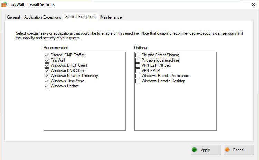This screenshot has height=160, width=259.
Task: Toggle Windows DNS Client checkbox
Action: click(x=47, y=71)
